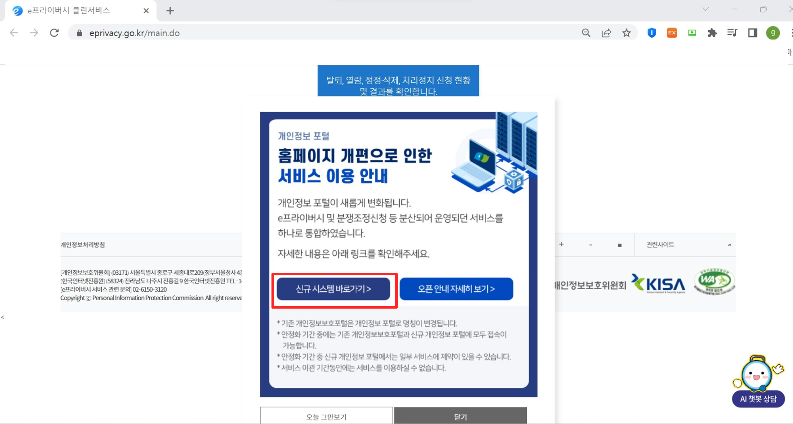Click the address bar to edit URL
This screenshot has width=793, height=424.
tap(282, 33)
